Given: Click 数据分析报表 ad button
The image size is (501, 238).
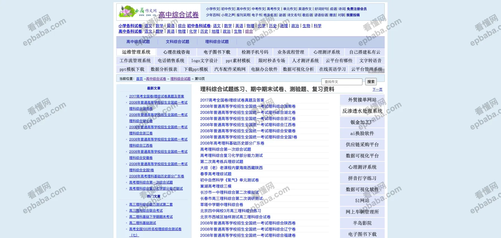Looking at the screenshot, I should (164, 69).
